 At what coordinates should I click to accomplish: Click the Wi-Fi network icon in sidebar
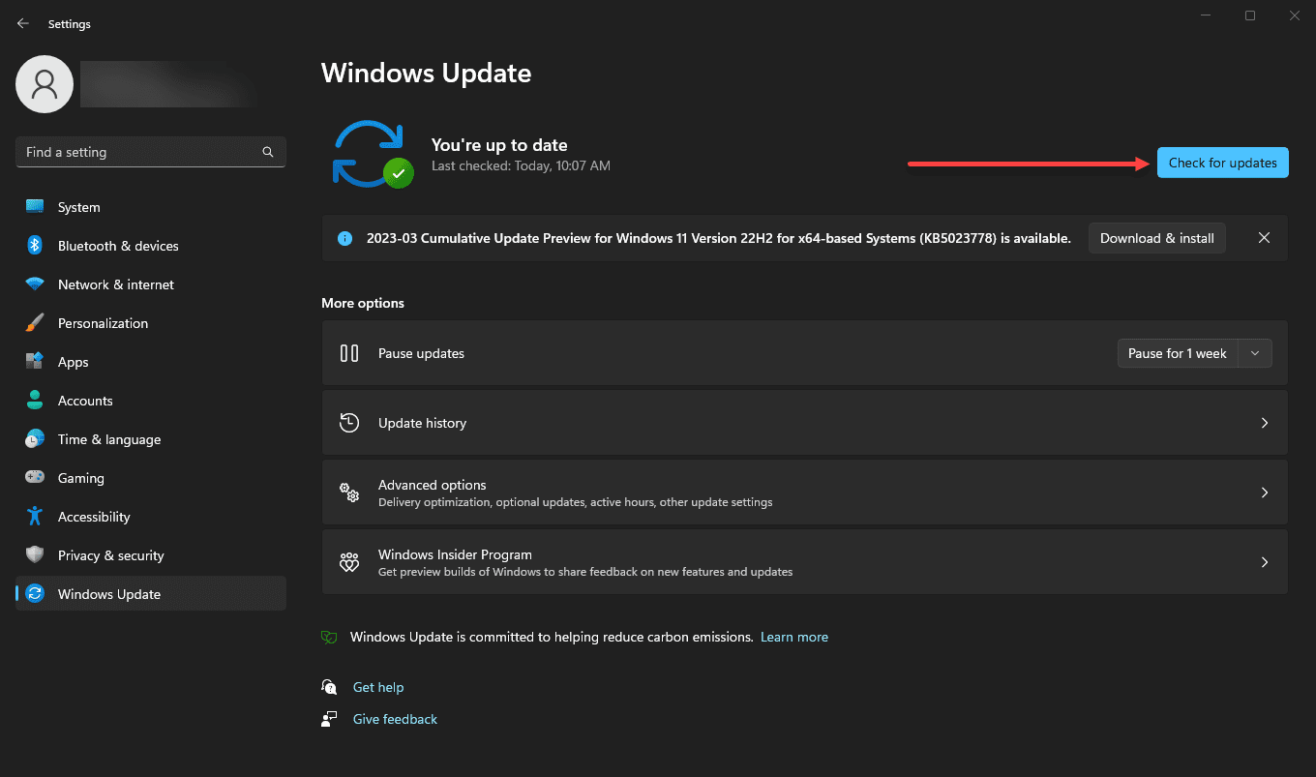click(x=35, y=284)
